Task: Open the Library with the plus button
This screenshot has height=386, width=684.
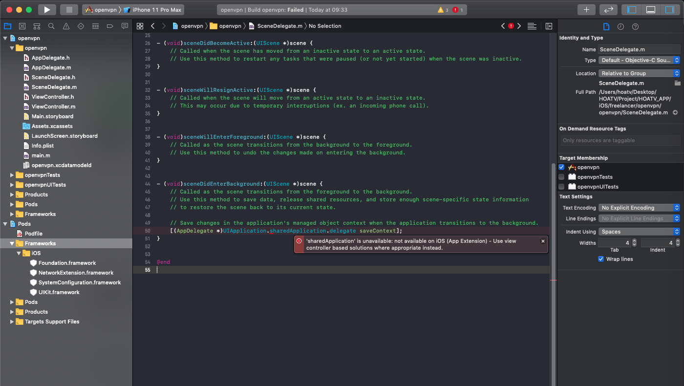Action: pyautogui.click(x=586, y=10)
